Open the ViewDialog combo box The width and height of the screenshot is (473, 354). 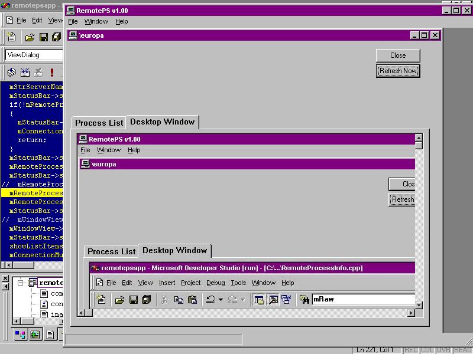click(34, 55)
